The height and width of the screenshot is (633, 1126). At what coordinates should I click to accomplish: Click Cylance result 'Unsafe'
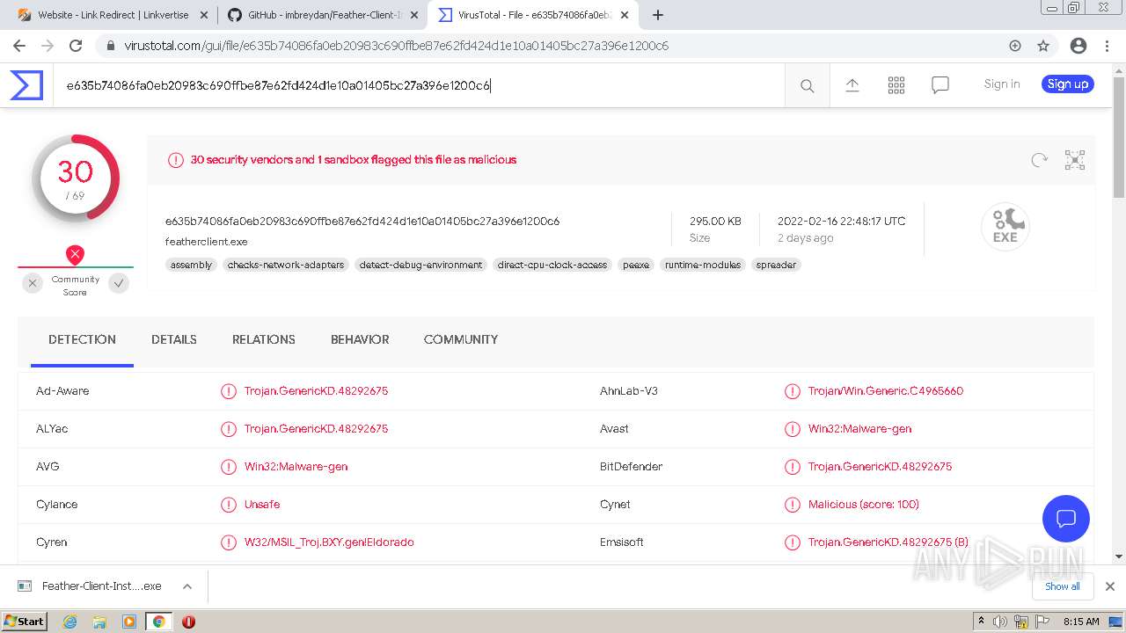262,505
